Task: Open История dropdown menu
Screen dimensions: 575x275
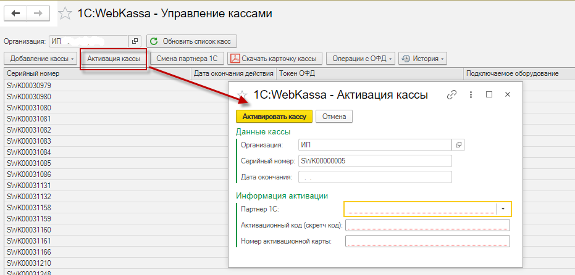Action: point(422,59)
